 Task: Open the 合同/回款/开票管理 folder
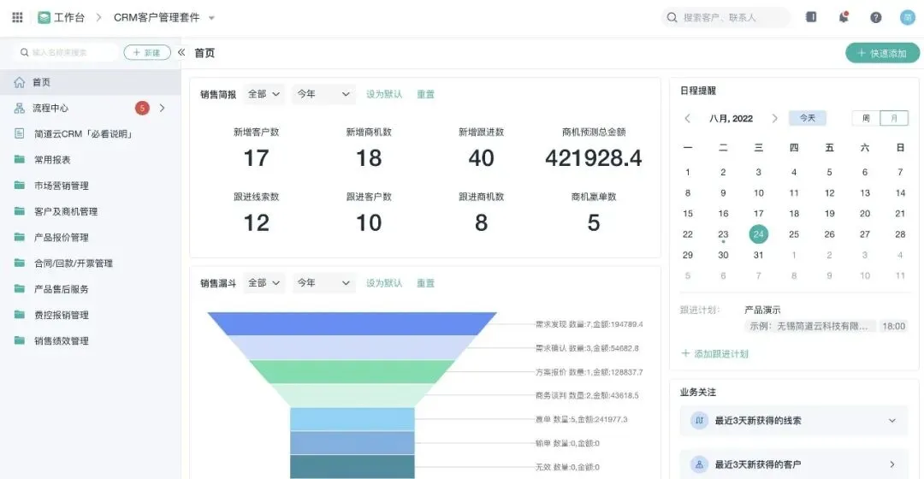click(90, 263)
